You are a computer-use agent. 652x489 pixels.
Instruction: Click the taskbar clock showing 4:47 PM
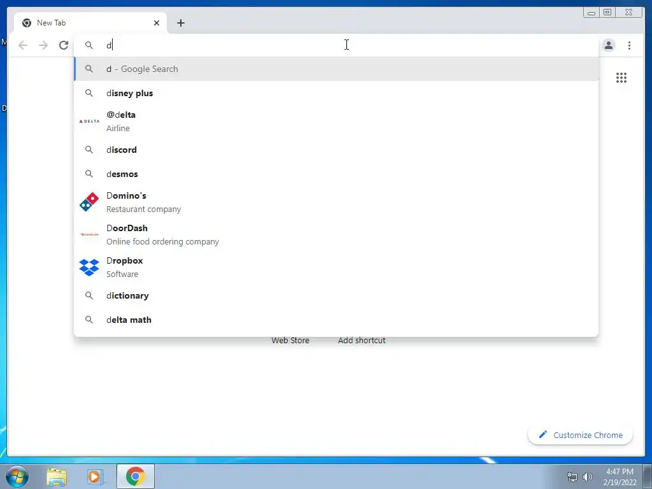coord(620,477)
